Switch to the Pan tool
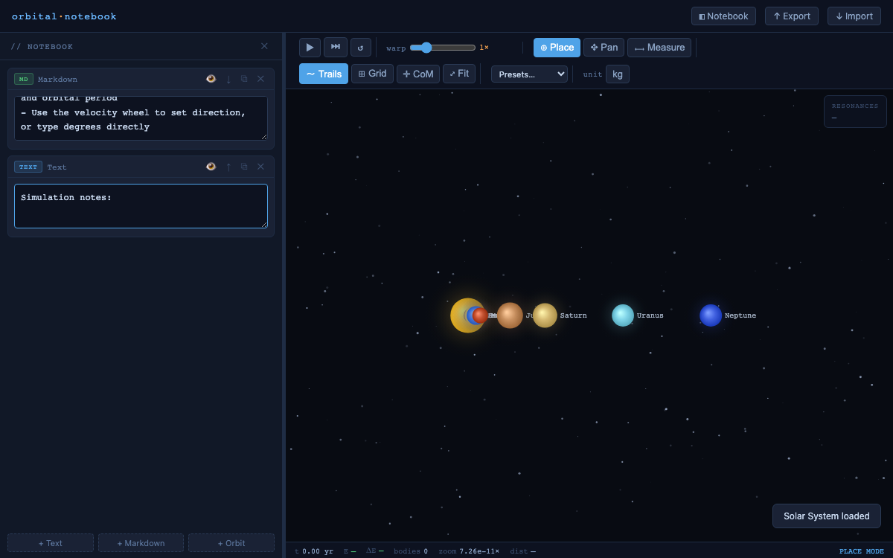Image resolution: width=893 pixels, height=558 pixels. pyautogui.click(x=604, y=48)
